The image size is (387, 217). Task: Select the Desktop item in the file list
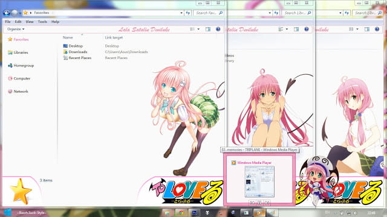point(73,46)
